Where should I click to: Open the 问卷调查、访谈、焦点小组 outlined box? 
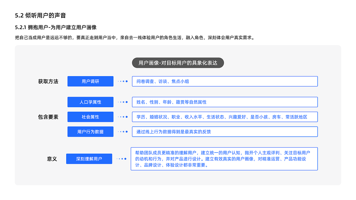(x=224, y=81)
